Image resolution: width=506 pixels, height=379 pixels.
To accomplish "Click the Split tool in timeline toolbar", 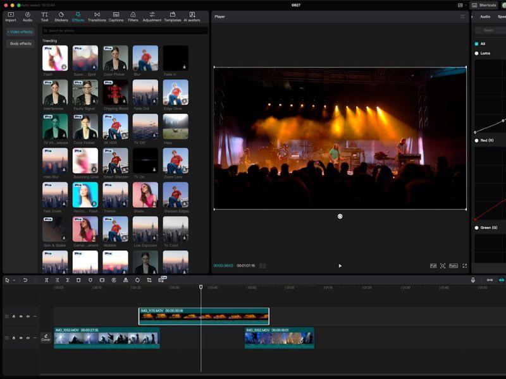I will [x=46, y=280].
